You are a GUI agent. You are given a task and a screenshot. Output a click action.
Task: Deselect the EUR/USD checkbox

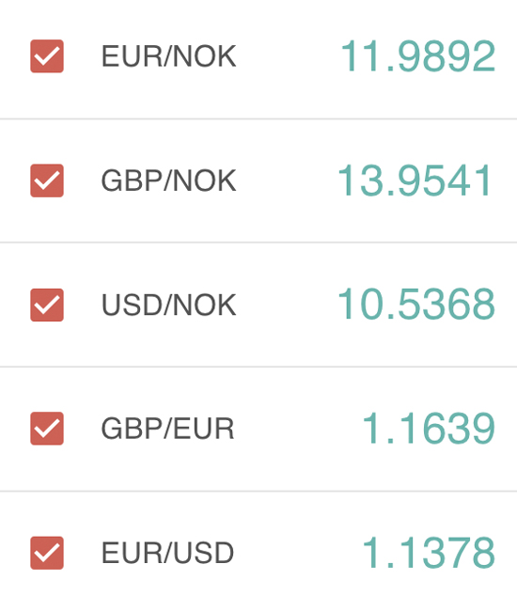tap(47, 553)
